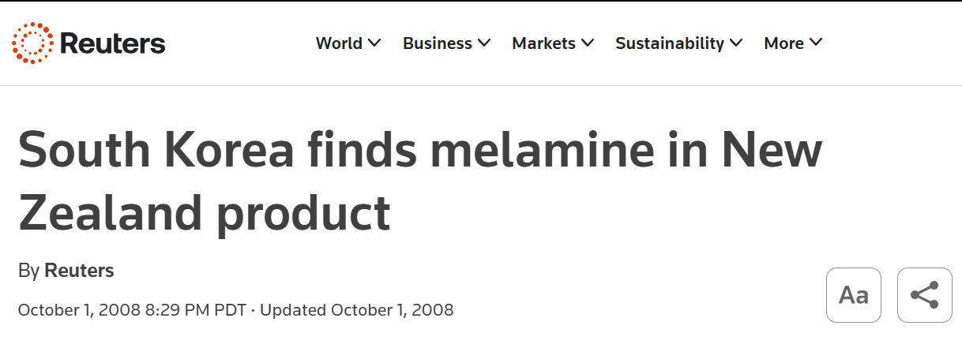Expand the chevron beside Sustainability
Image resolution: width=962 pixels, height=348 pixels.
[736, 43]
